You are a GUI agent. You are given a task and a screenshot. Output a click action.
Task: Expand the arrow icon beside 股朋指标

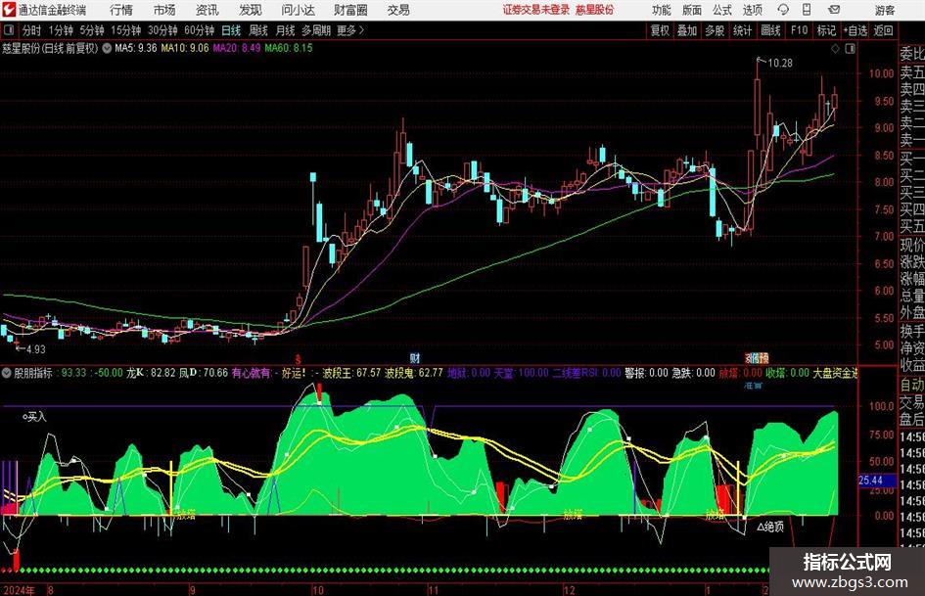coord(7,373)
